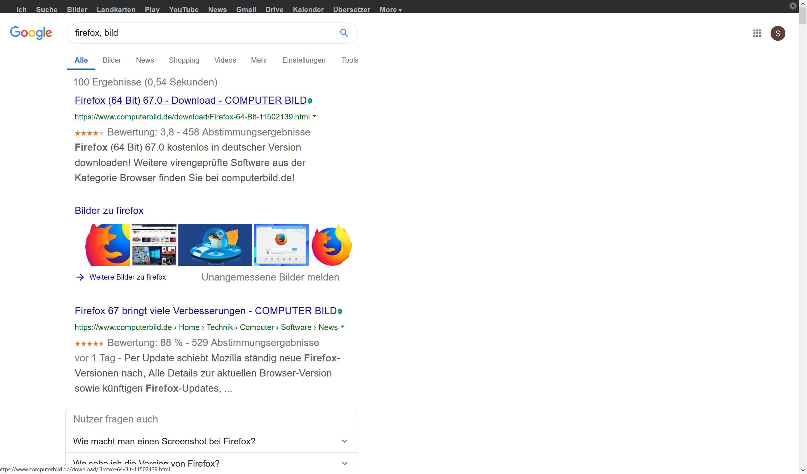
Task: Open dropdown arrow beside second result breadcrumb
Action: (x=342, y=327)
